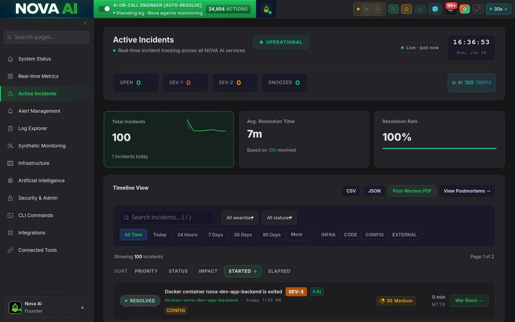This screenshot has width=515, height=322.
Task: Select the 24 Hours time filter
Action: [187, 235]
